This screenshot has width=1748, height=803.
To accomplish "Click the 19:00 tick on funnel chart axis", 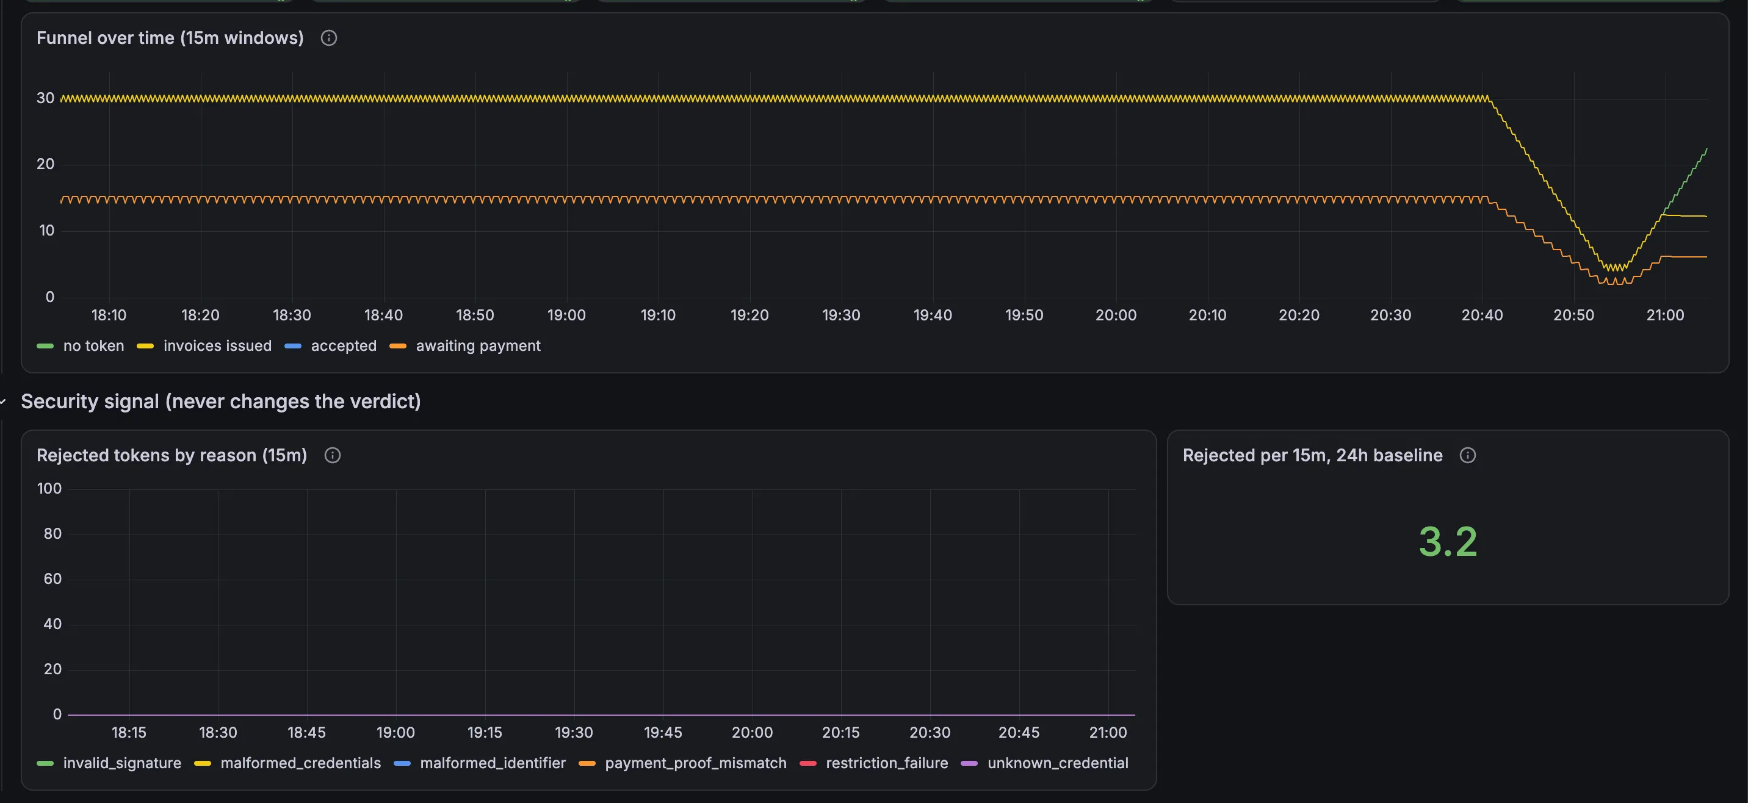I will [566, 315].
